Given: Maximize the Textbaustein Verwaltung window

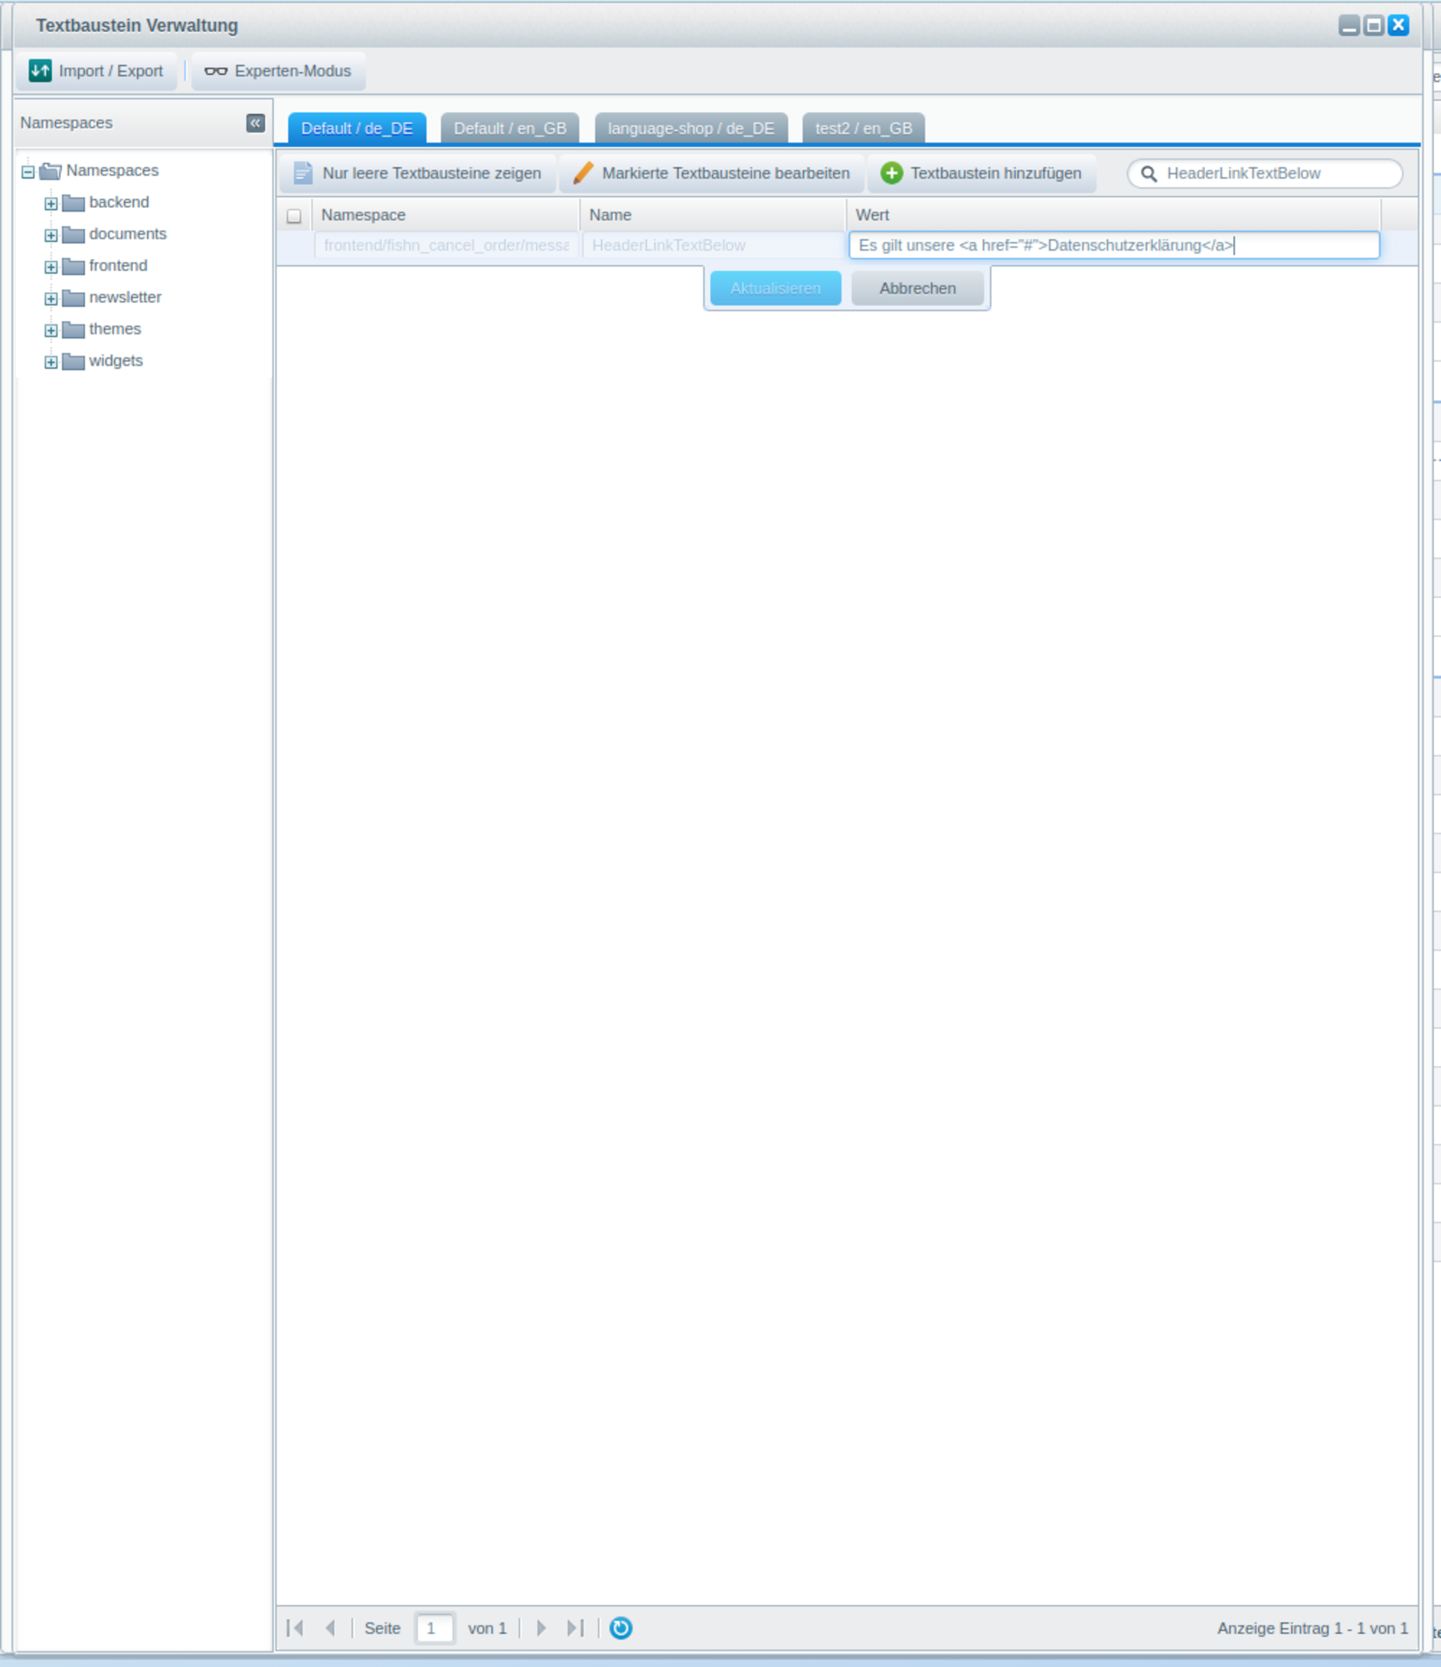Looking at the screenshot, I should tap(1374, 26).
